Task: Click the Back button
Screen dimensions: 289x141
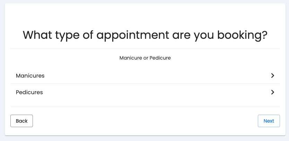Action: pyautogui.click(x=21, y=121)
